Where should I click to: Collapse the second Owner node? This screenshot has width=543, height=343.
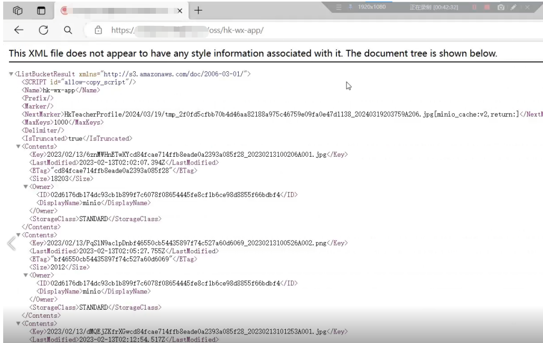(26, 275)
